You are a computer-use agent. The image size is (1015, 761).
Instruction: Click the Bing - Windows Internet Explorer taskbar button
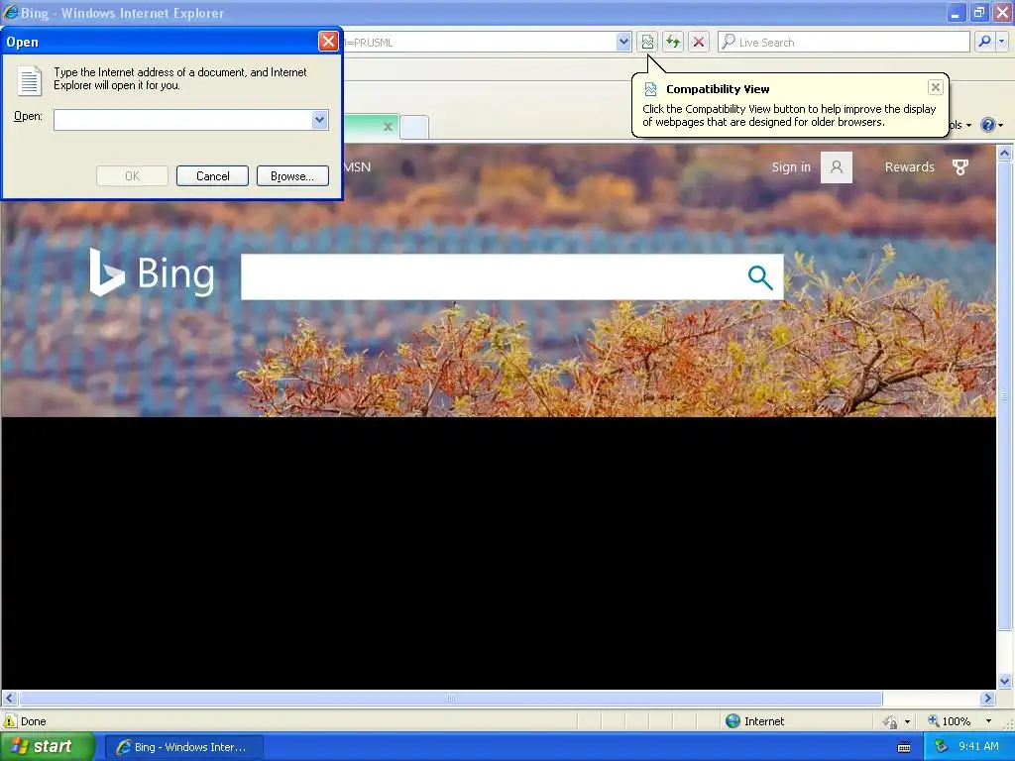pos(183,747)
